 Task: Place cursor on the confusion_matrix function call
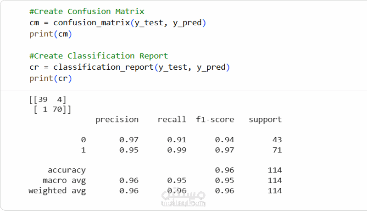click(x=91, y=22)
